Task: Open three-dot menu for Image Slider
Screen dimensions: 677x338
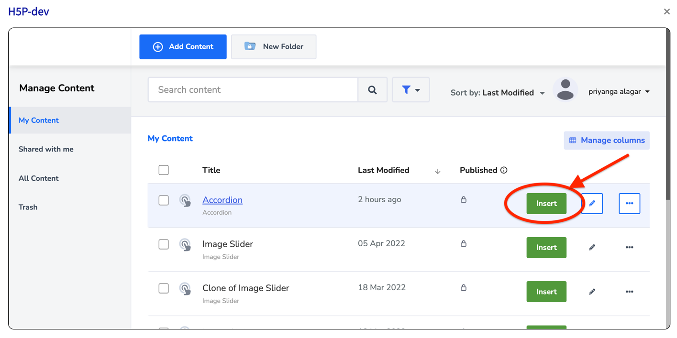Action: coord(629,248)
